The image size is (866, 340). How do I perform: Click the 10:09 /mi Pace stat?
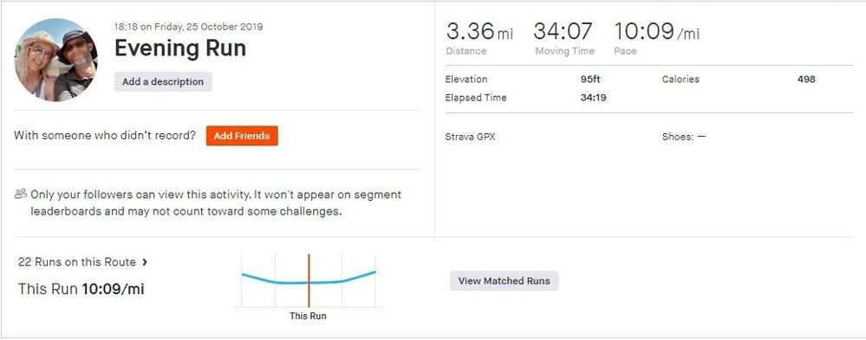click(x=657, y=38)
